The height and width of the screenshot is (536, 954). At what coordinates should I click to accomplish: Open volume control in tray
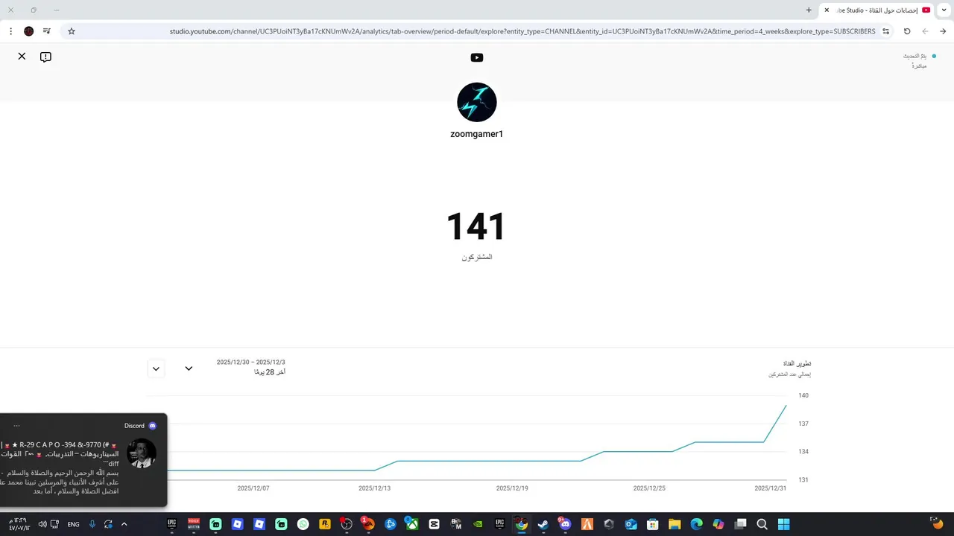pyautogui.click(x=42, y=524)
